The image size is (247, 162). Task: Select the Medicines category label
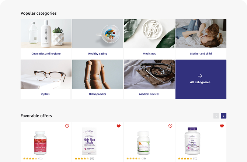point(149,54)
